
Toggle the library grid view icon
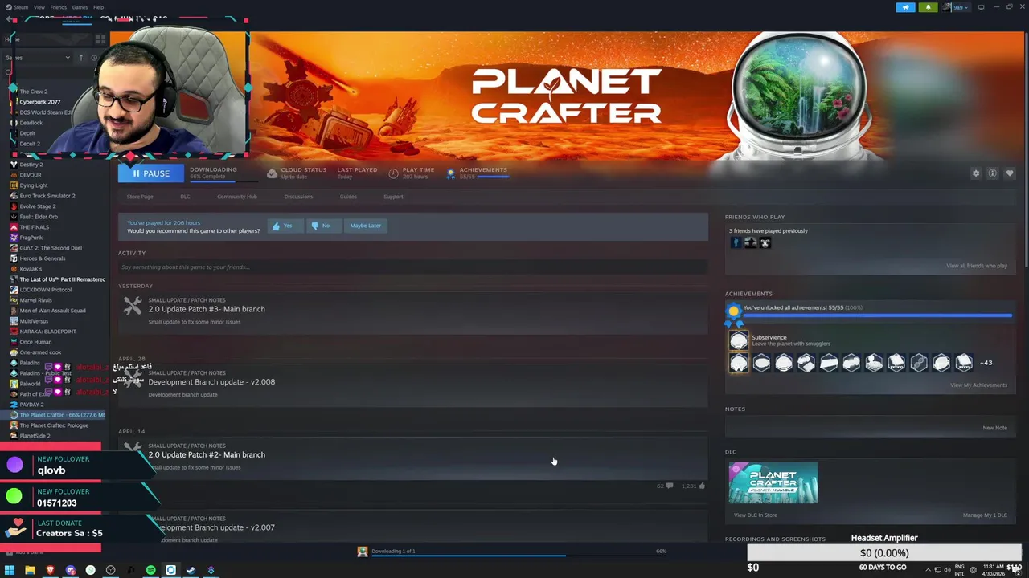point(100,39)
